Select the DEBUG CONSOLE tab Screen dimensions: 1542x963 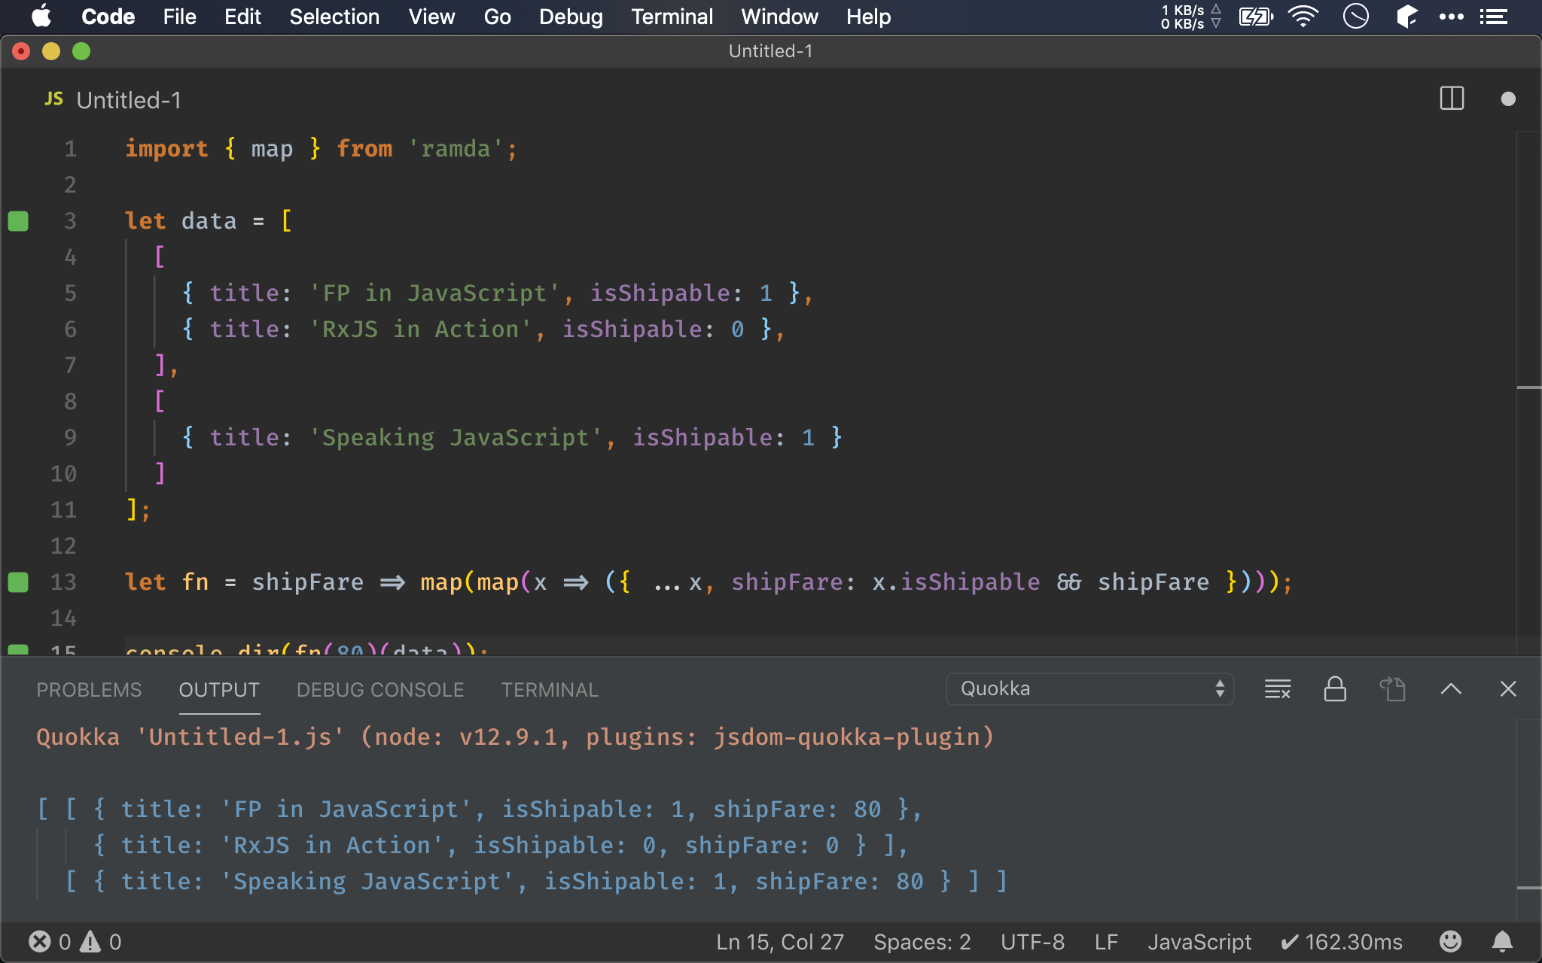click(379, 688)
